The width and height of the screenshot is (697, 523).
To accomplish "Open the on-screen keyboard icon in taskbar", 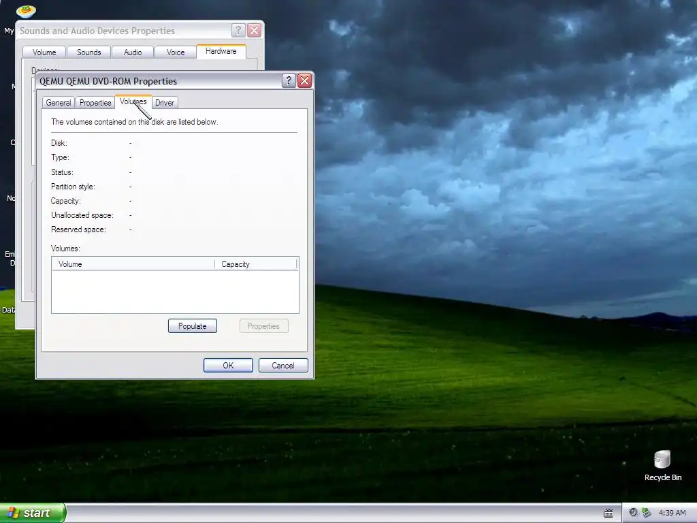I will (x=608, y=513).
